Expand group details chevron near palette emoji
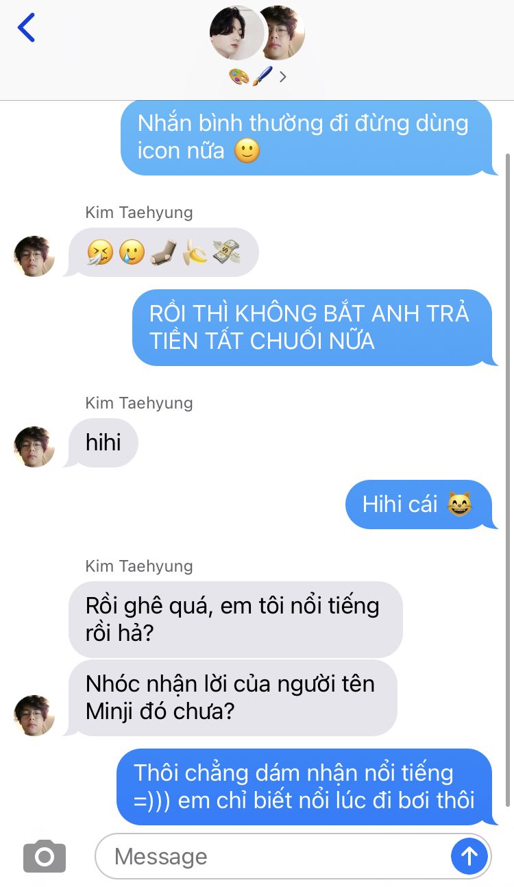Screen dimensions: 514x887 [x=282, y=77]
